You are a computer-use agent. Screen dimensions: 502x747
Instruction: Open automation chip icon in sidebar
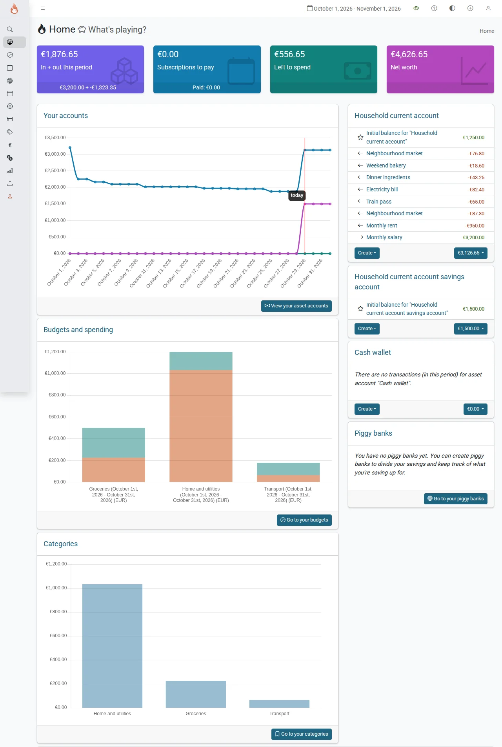coord(10,106)
